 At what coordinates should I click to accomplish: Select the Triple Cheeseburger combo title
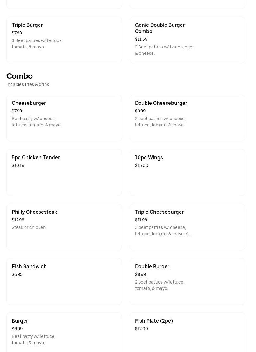pos(159,212)
